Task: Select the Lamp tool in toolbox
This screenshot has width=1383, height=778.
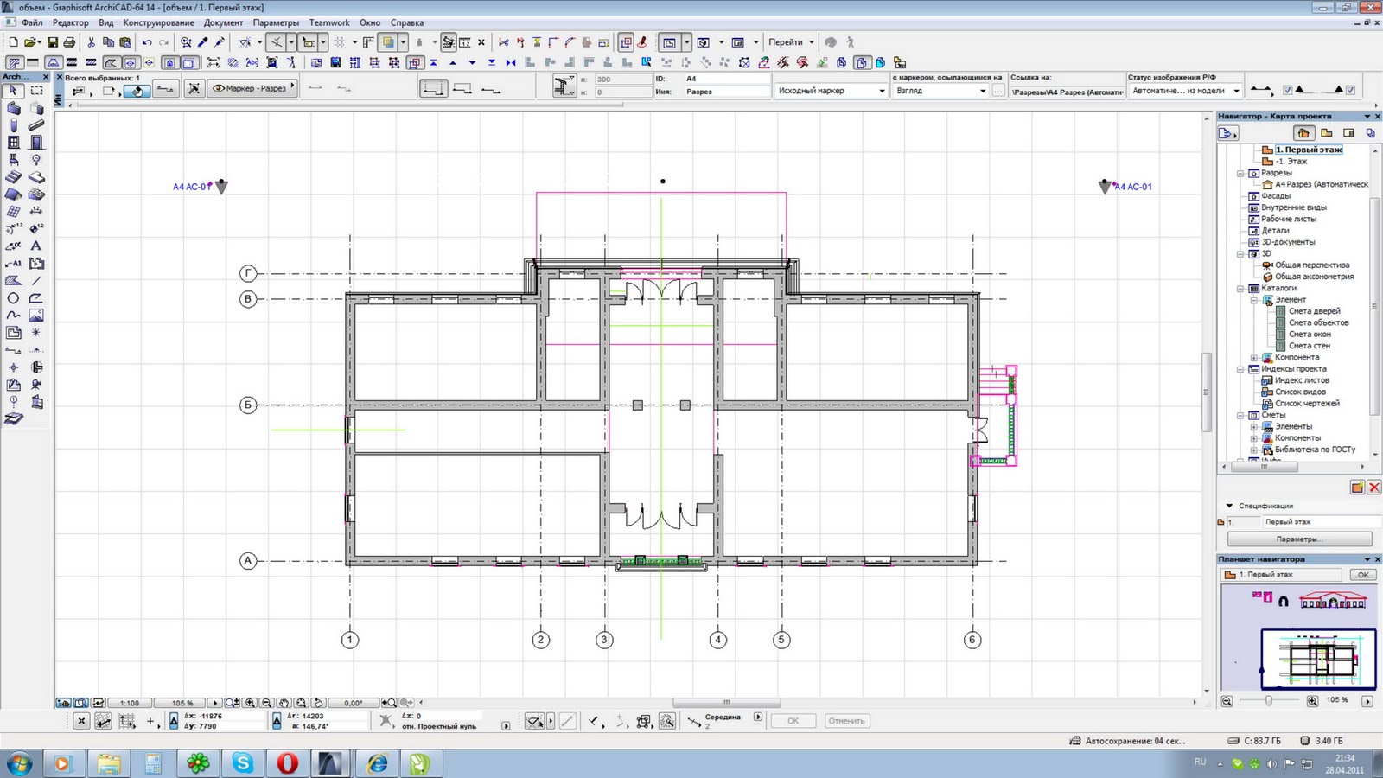Action: point(36,160)
